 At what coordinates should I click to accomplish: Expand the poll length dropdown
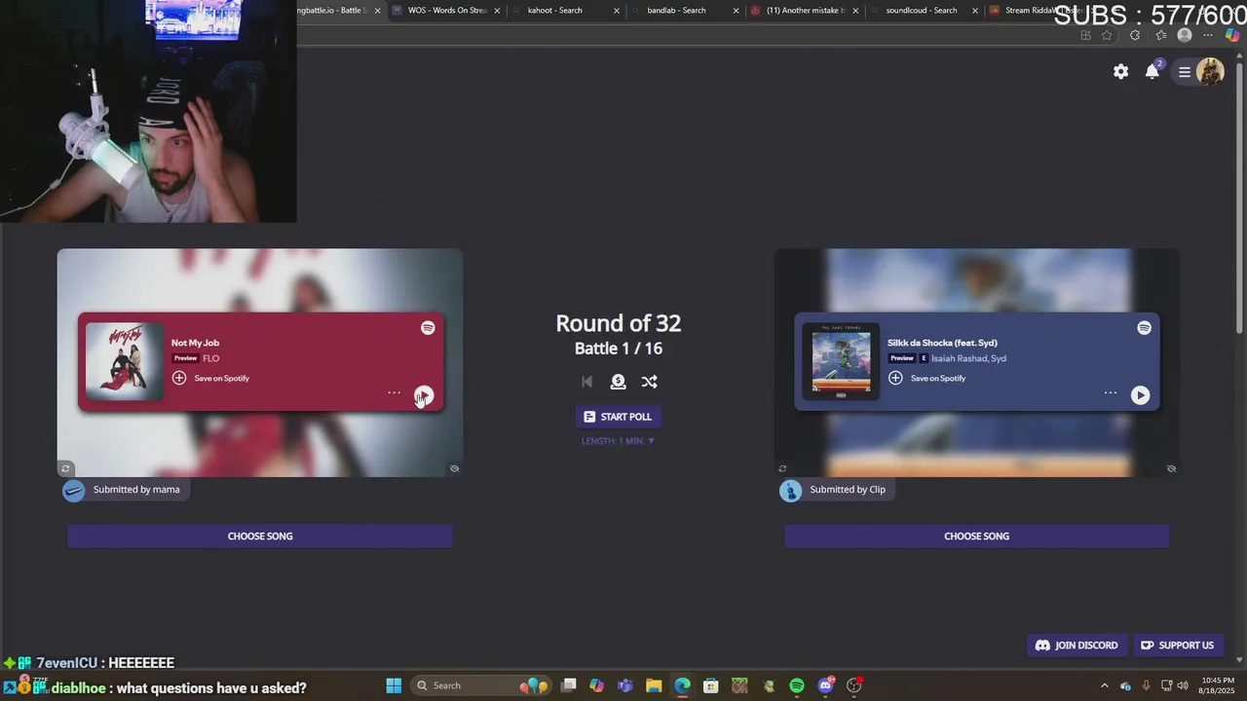[x=618, y=441]
